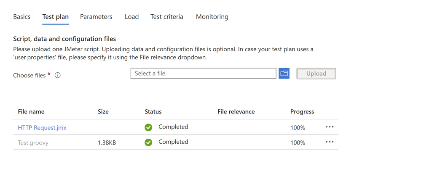Open the HTTP Request.jmx file link
421x174 pixels.
42,128
